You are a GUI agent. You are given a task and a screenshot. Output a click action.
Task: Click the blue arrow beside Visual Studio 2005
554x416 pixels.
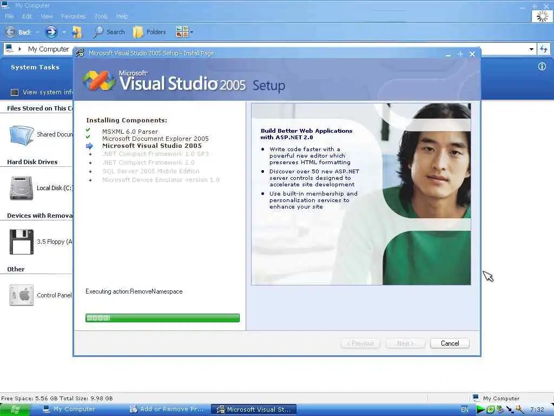click(89, 146)
